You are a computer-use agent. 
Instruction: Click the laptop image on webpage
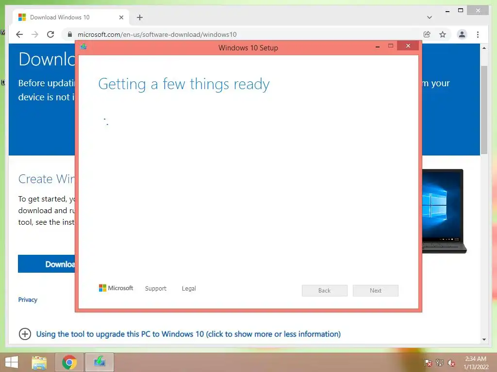tap(444, 211)
